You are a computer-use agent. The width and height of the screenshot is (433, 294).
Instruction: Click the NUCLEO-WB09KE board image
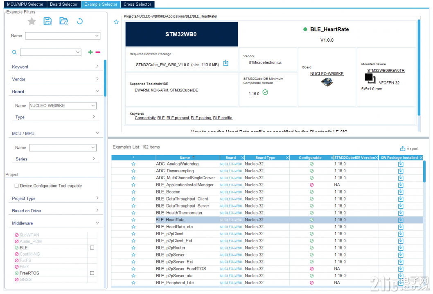coord(327,82)
